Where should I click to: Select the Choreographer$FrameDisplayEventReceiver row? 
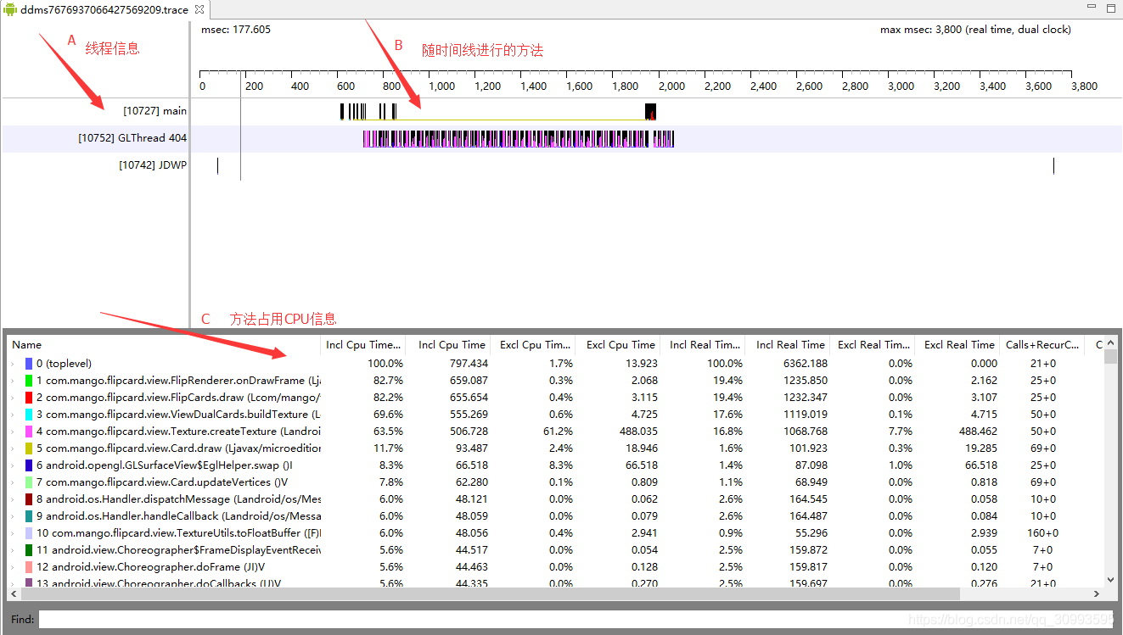pos(556,550)
